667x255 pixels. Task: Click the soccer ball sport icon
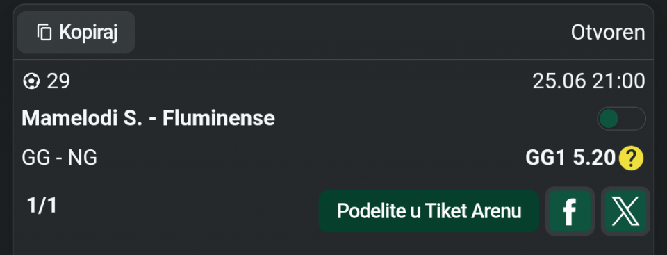31,81
